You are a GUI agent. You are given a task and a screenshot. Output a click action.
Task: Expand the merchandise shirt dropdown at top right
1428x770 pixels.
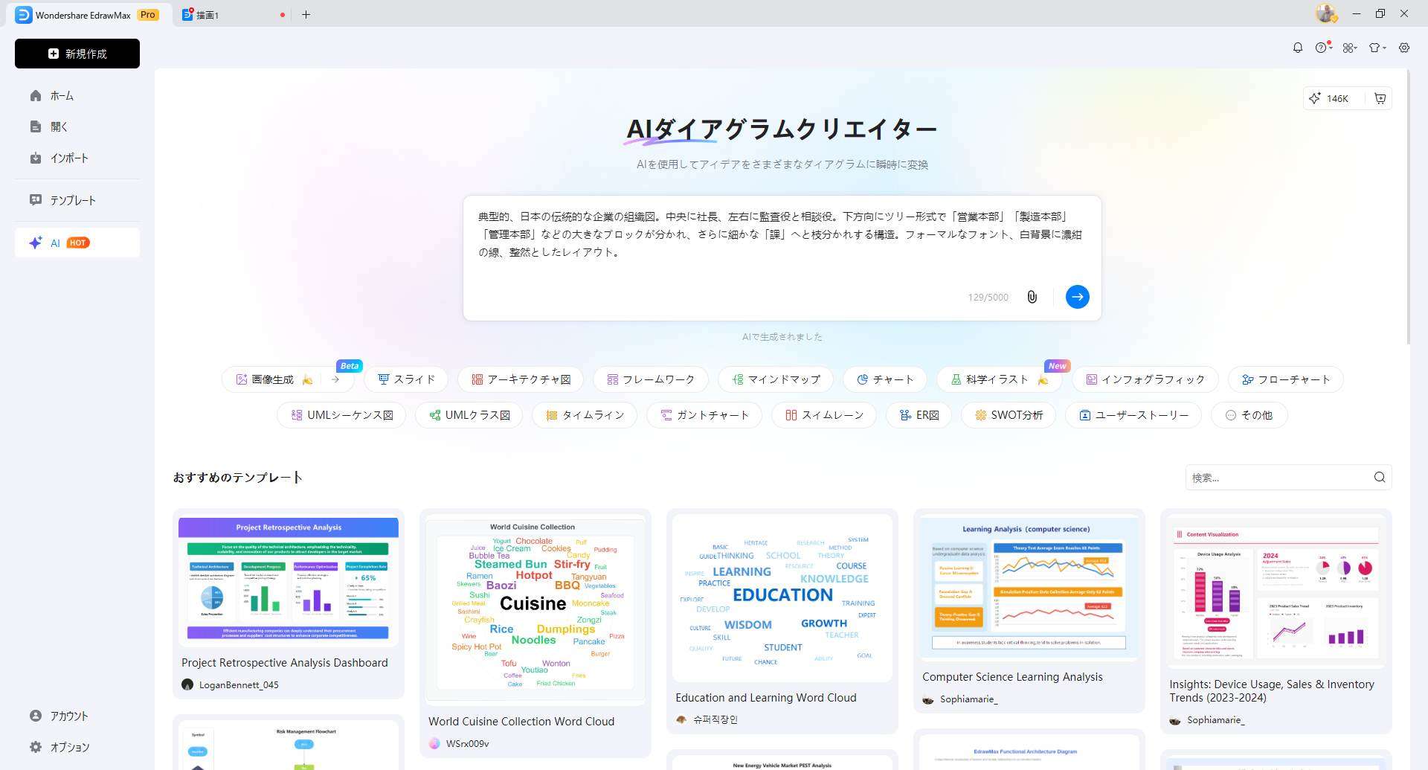(1377, 48)
